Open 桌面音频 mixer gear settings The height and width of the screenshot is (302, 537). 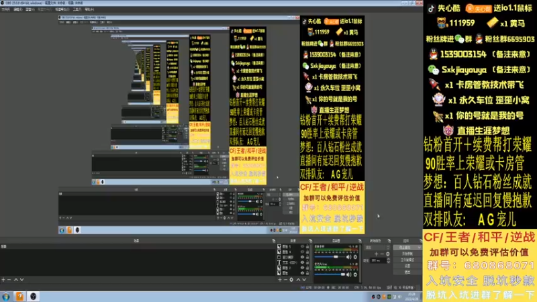[355, 257]
